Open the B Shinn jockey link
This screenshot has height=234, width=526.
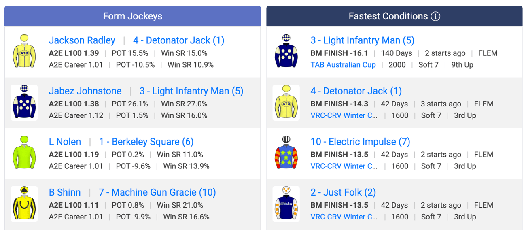tap(65, 192)
